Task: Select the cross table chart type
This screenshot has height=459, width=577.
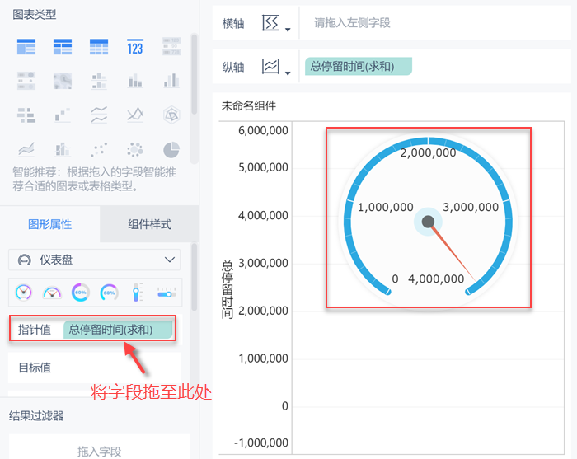Action: click(x=63, y=47)
